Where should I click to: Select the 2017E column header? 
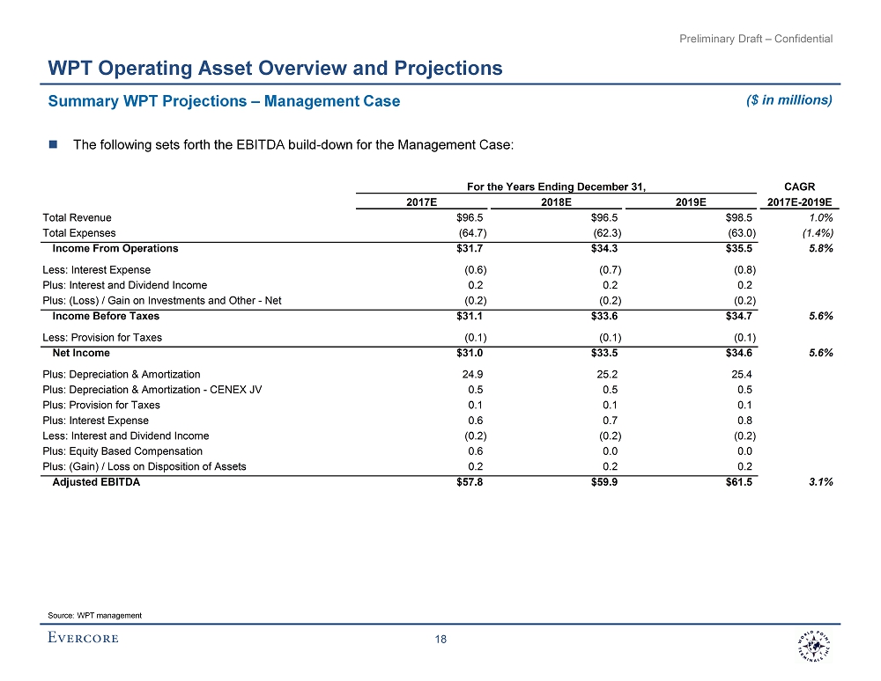(421, 202)
